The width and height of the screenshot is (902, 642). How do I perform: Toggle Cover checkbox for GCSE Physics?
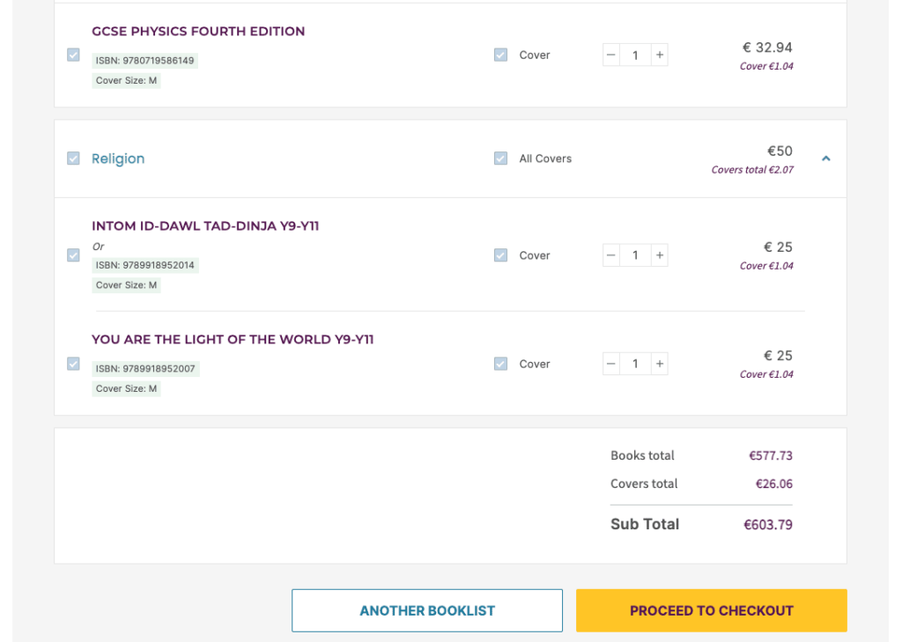point(500,55)
